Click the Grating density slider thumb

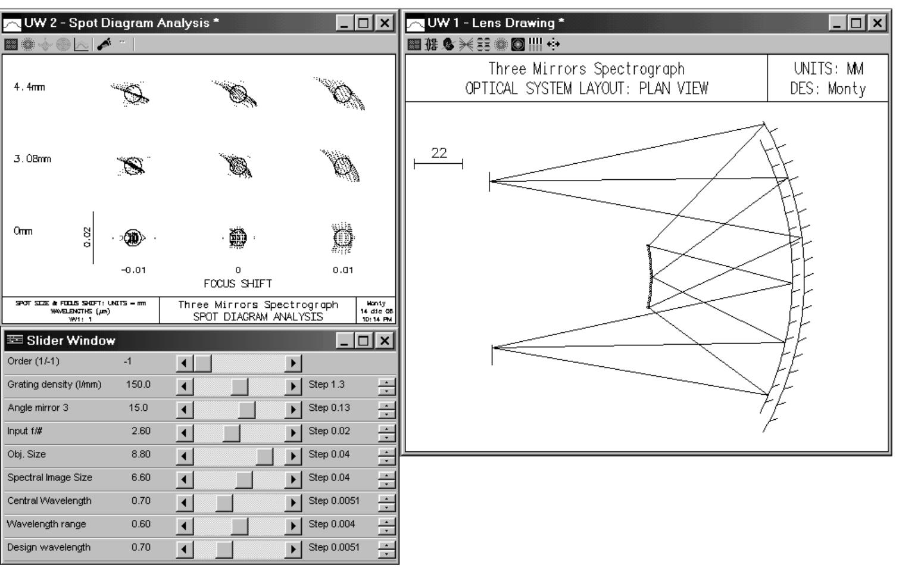[x=239, y=386]
